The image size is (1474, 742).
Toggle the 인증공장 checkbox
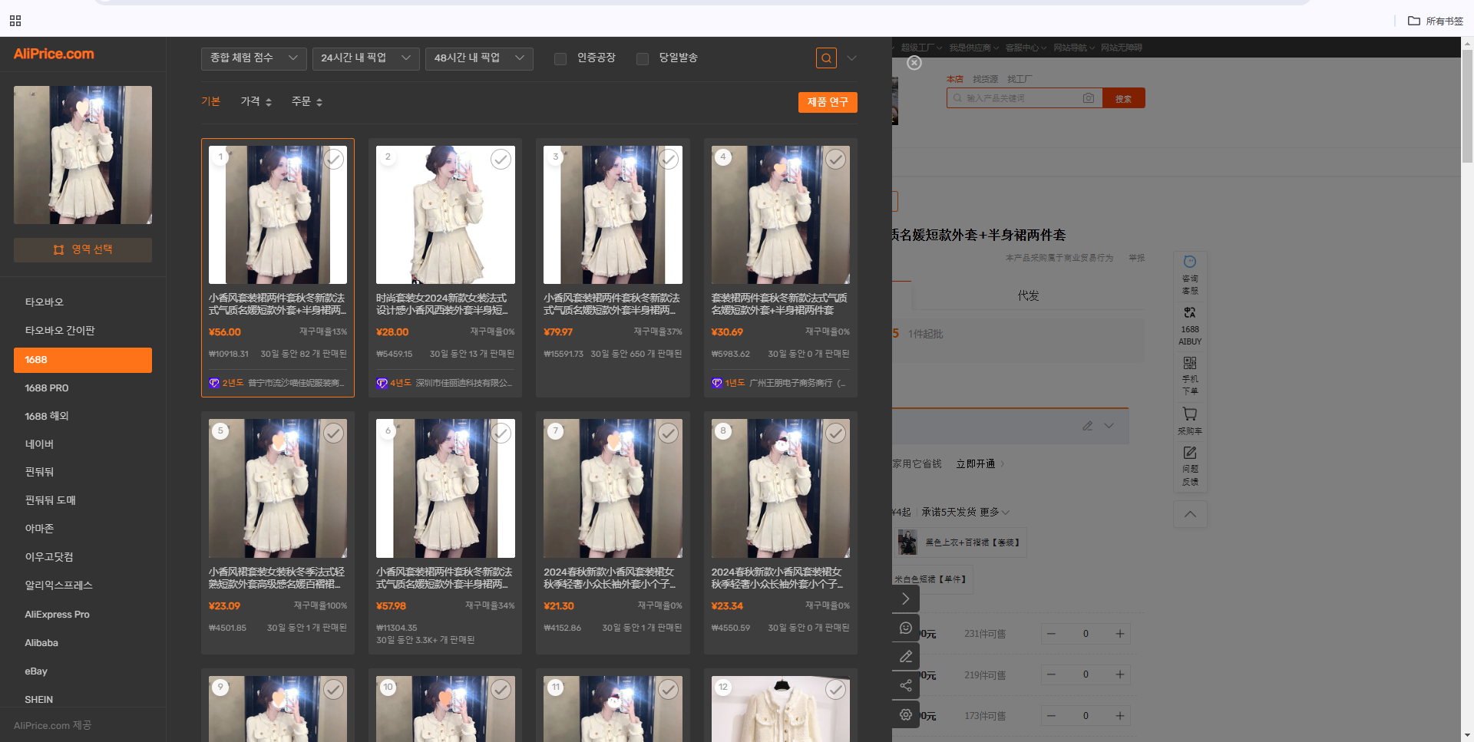coord(560,59)
